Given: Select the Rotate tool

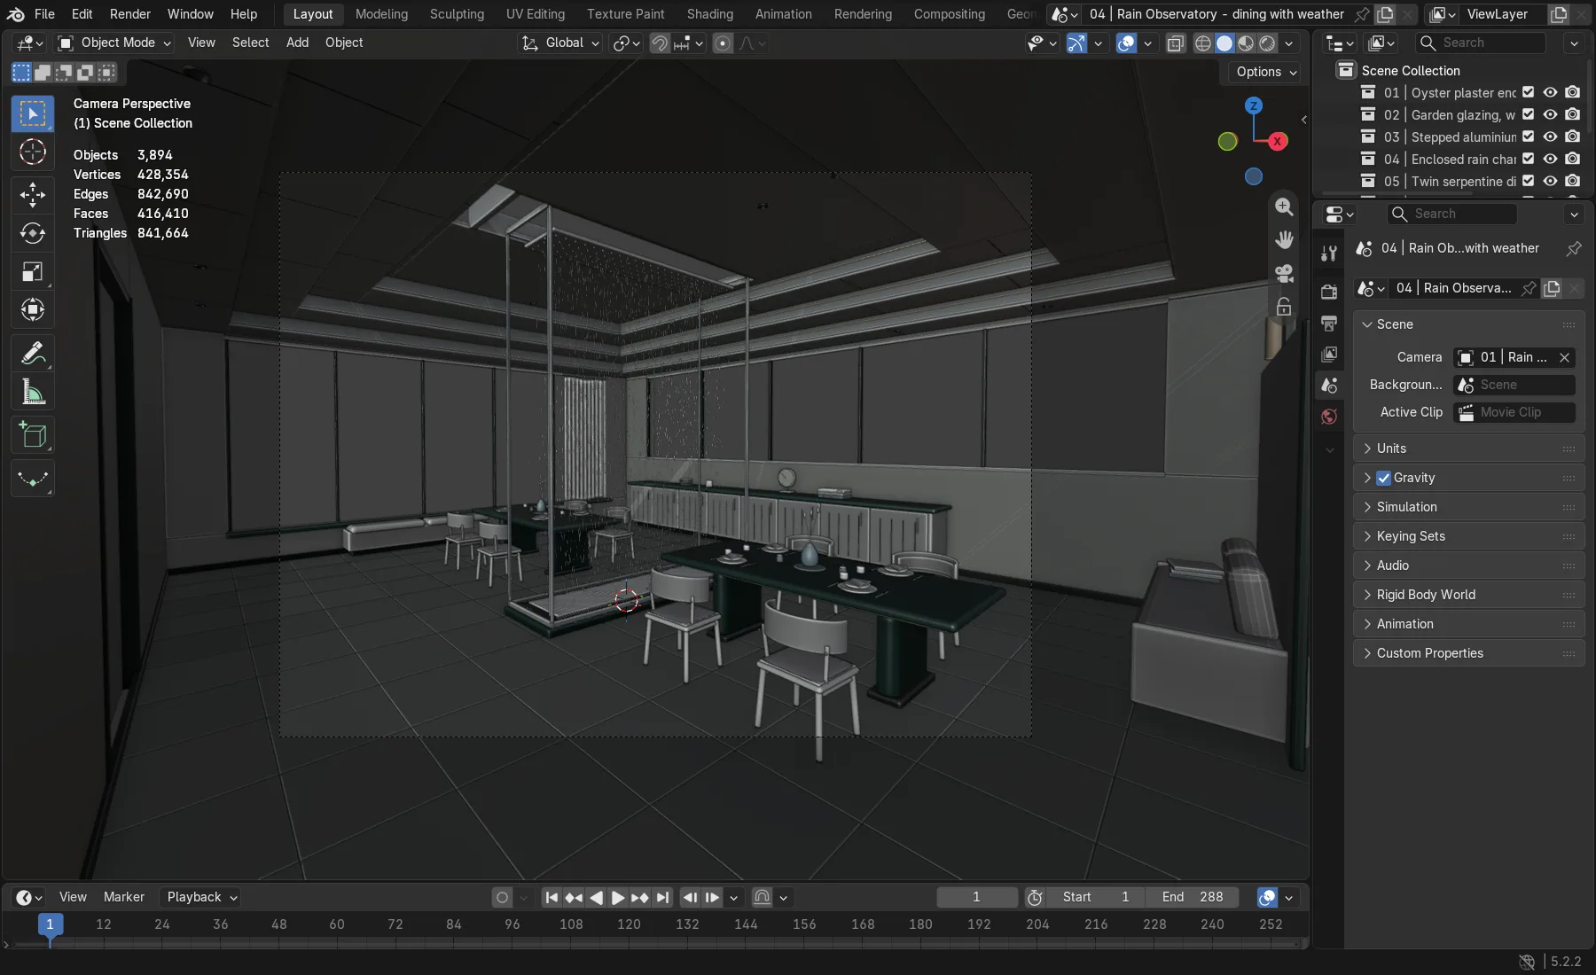Looking at the screenshot, I should coord(33,233).
